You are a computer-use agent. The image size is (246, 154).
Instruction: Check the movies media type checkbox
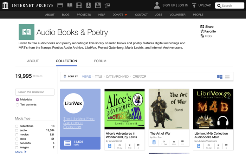point(17,135)
